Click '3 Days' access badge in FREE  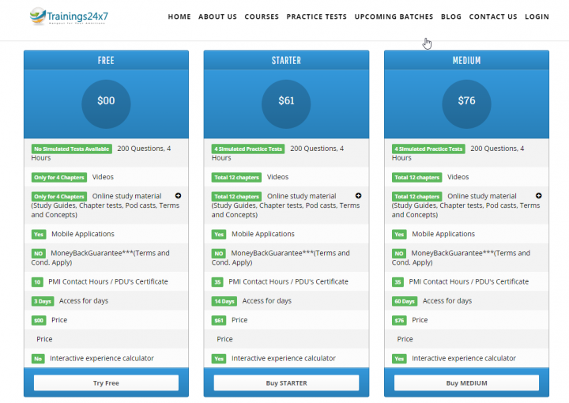43,301
